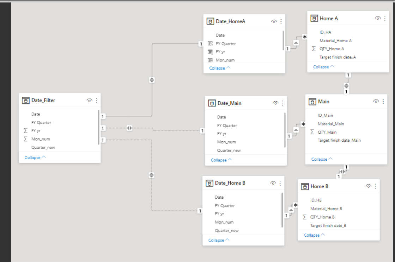395x263 pixels.
Task: Collapse the Date_HomeA table card
Action: click(x=220, y=68)
